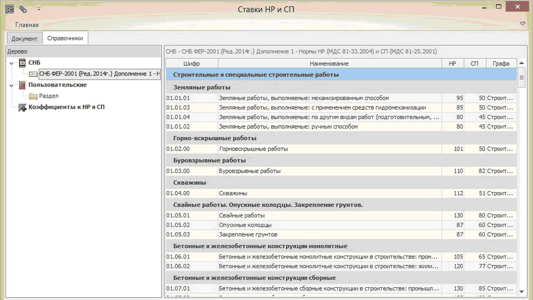Select the СНБ tree item
This screenshot has height=300, width=533.
35,62
